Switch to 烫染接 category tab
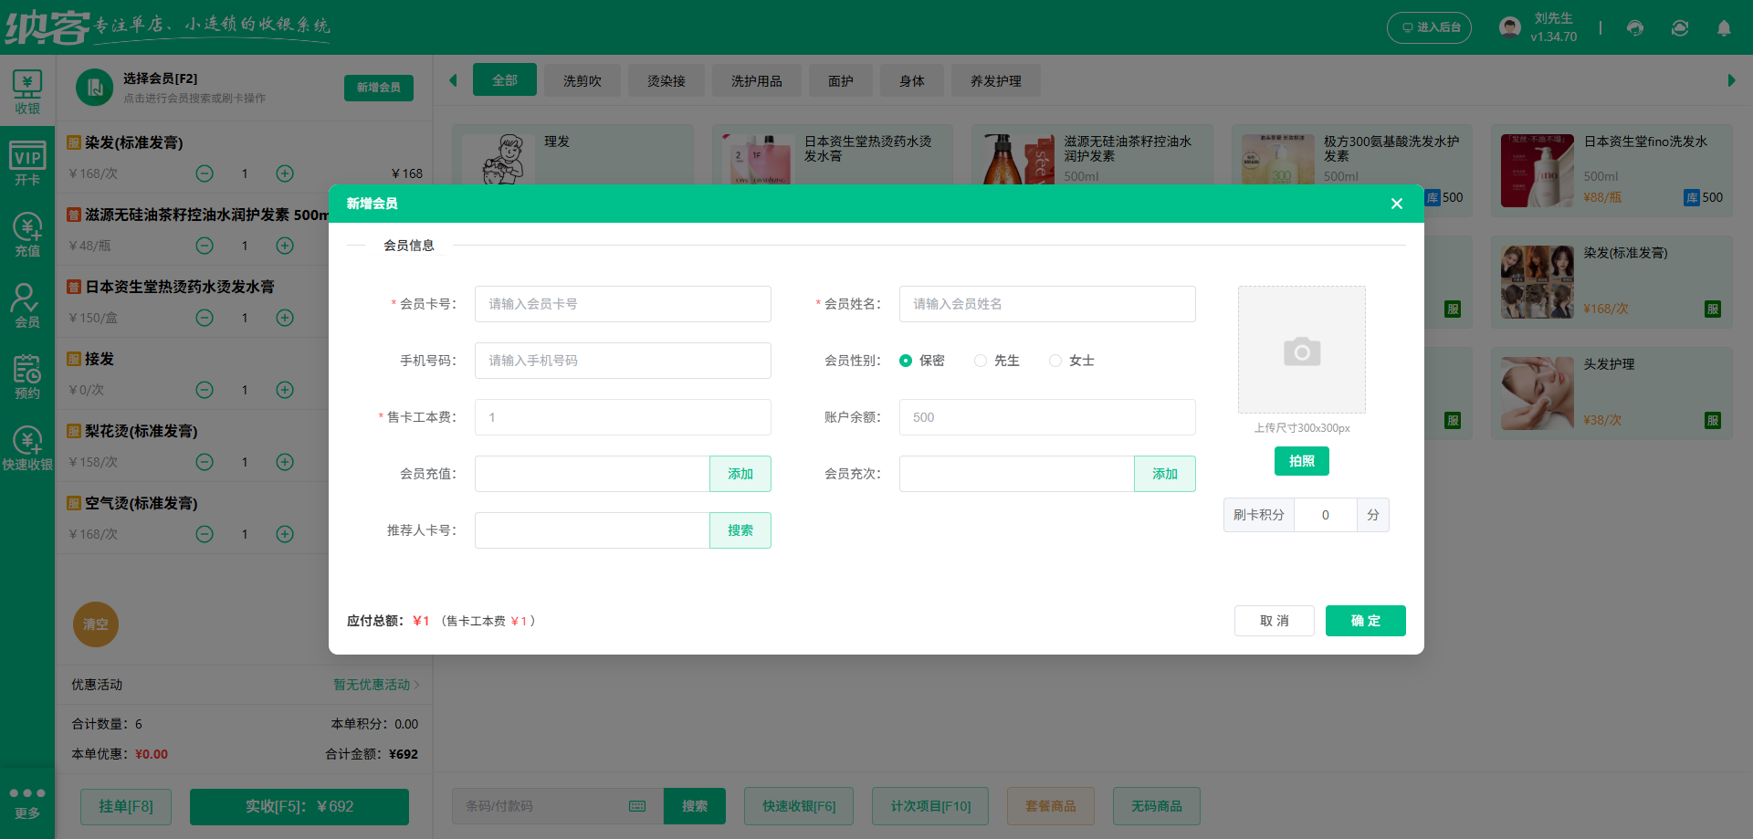Image resolution: width=1753 pixels, height=839 pixels. [x=667, y=81]
